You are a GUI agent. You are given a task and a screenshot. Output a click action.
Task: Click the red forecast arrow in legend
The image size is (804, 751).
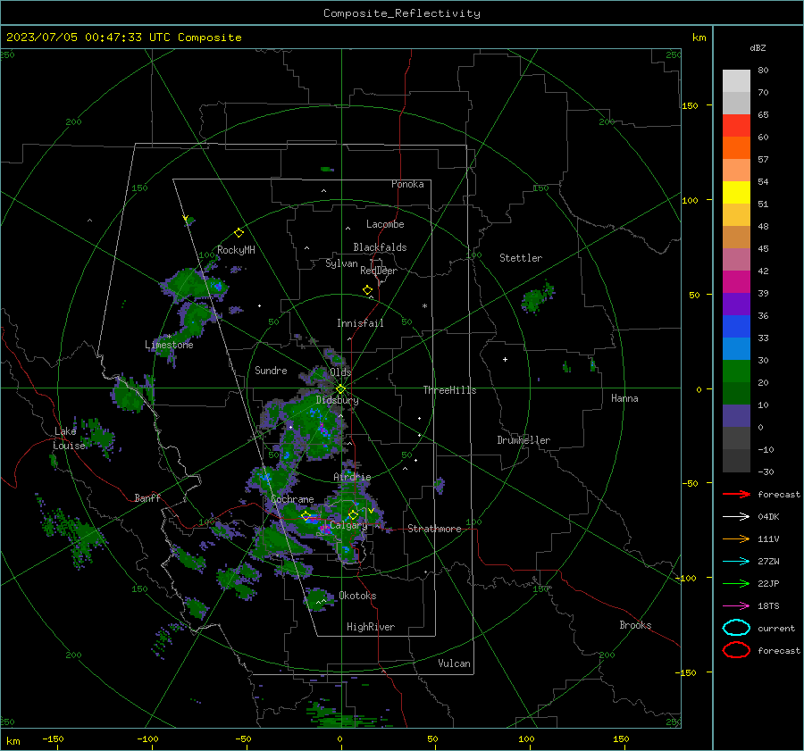[x=736, y=494]
